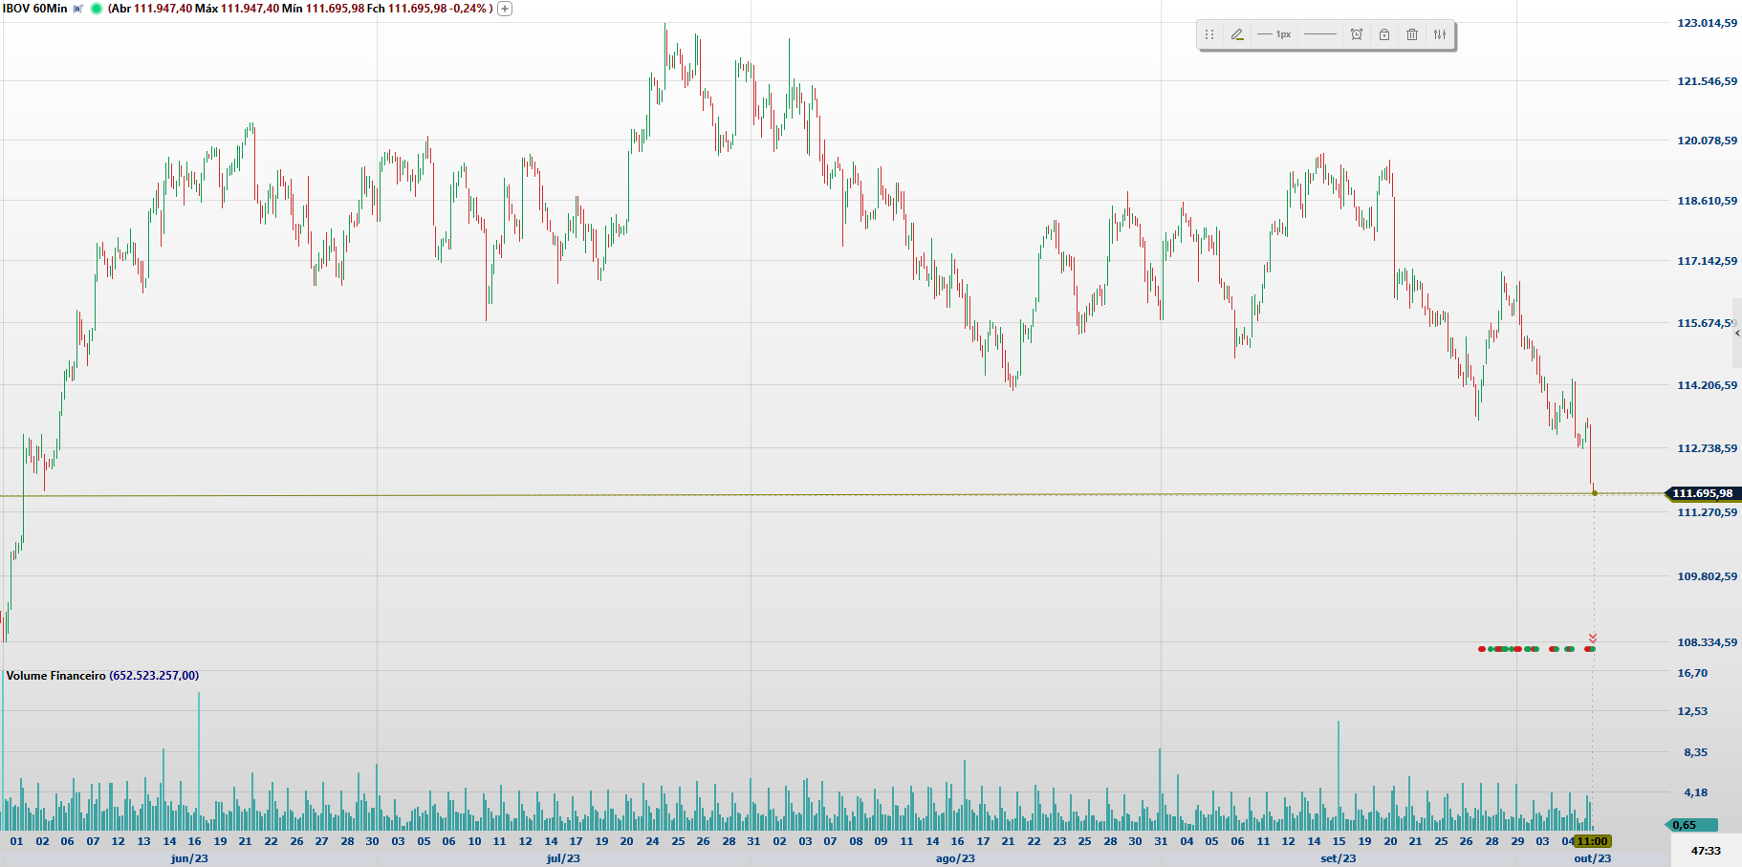Toggle the lock on the drawing

tap(1384, 34)
